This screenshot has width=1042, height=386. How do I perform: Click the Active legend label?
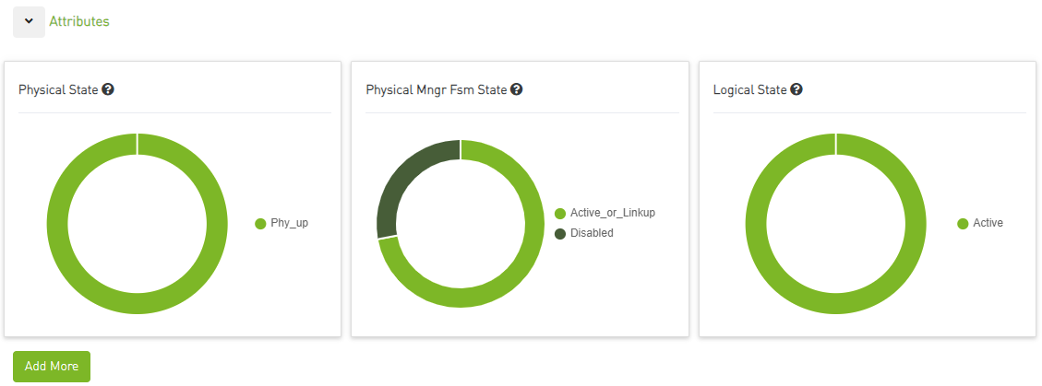coord(988,223)
